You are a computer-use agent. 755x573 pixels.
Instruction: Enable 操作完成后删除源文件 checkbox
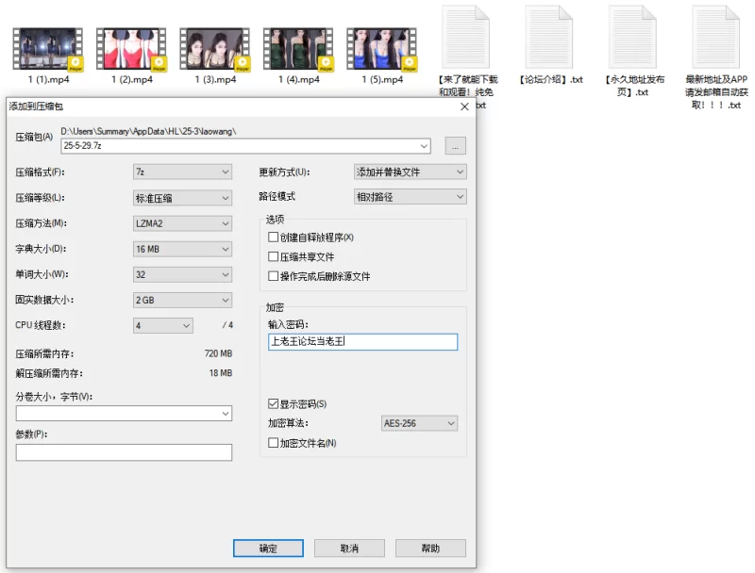click(273, 276)
